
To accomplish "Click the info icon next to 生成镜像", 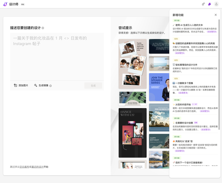I will pos(51,86).
